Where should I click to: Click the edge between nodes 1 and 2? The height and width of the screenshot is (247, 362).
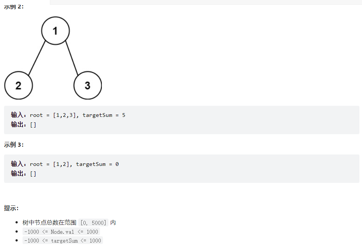(37, 58)
